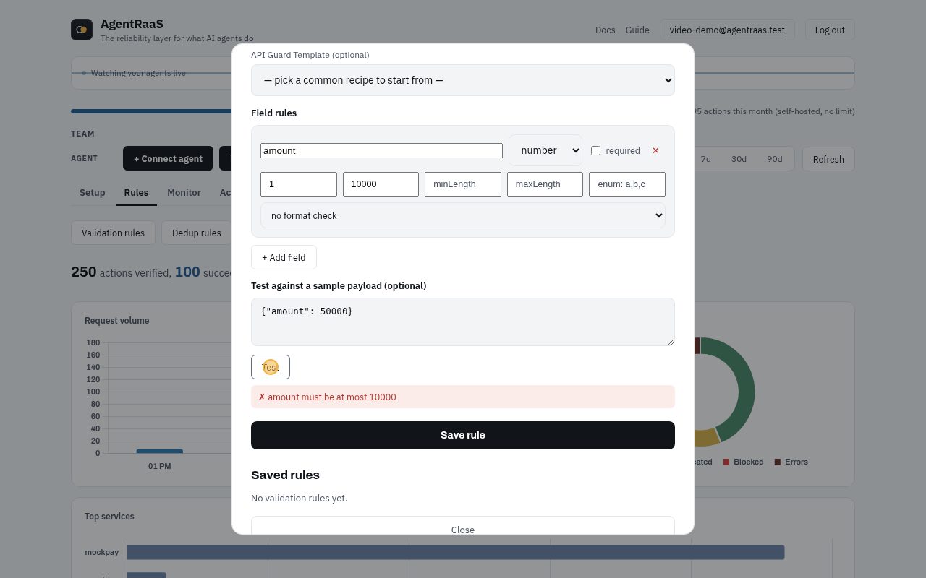Screen dimensions: 926x578
Task: Click the video-demo@agentraas.test account link
Action: (727, 30)
